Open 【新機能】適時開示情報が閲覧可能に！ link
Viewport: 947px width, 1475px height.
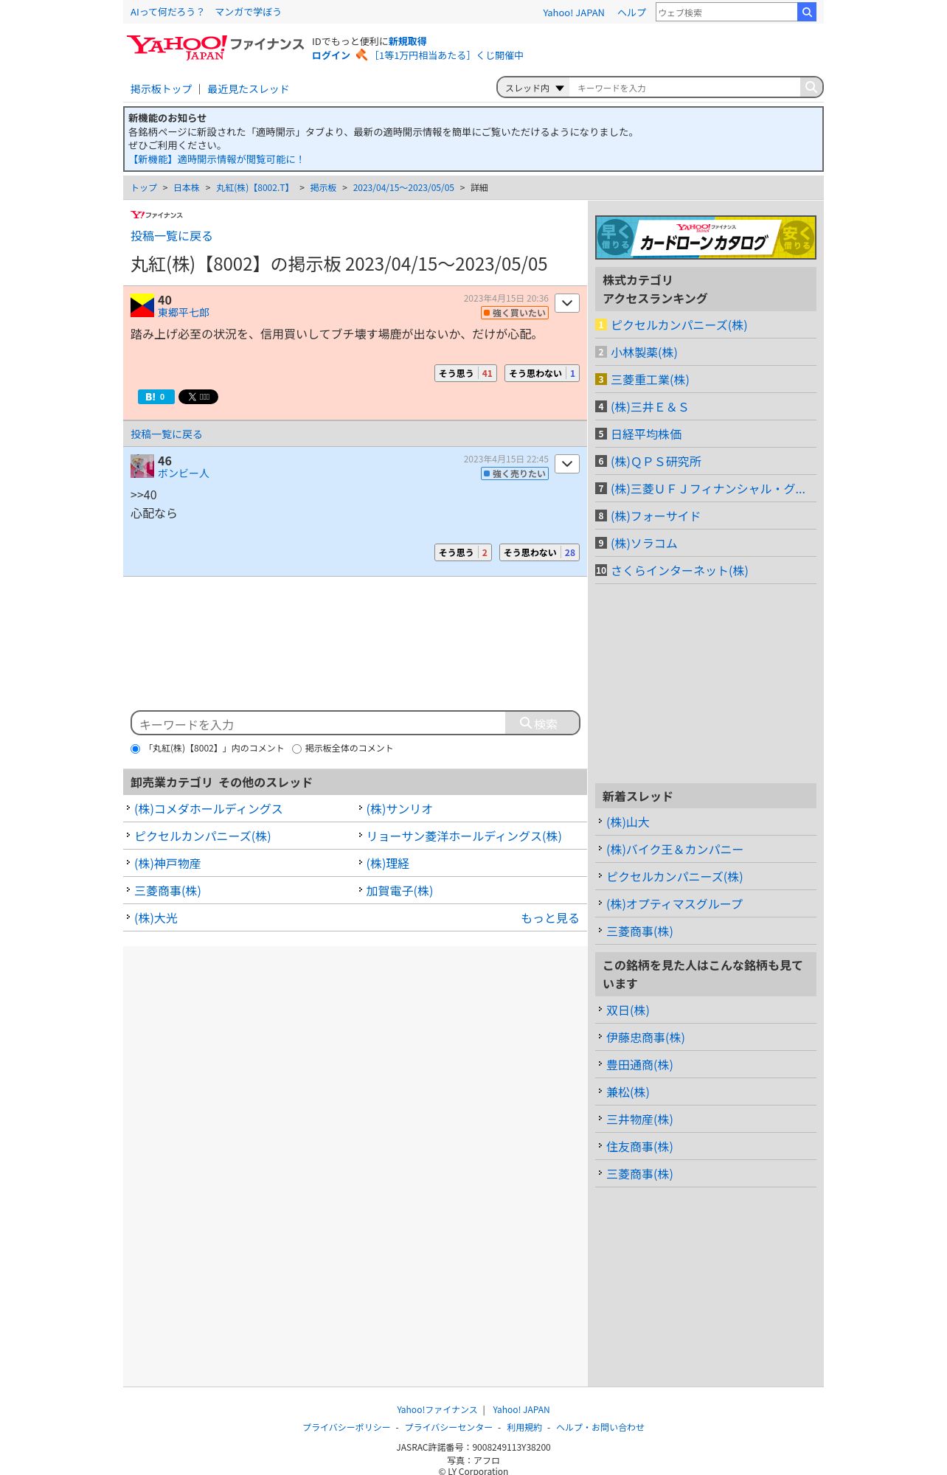point(216,159)
